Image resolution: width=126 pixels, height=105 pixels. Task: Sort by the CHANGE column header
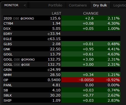[91, 13]
